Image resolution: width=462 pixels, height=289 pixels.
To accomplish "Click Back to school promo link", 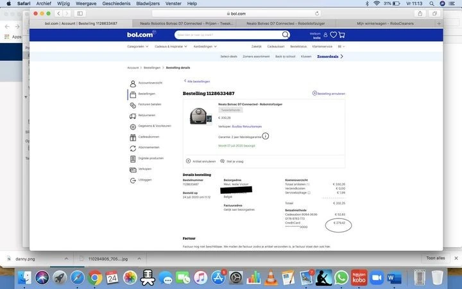I will 285,57.
